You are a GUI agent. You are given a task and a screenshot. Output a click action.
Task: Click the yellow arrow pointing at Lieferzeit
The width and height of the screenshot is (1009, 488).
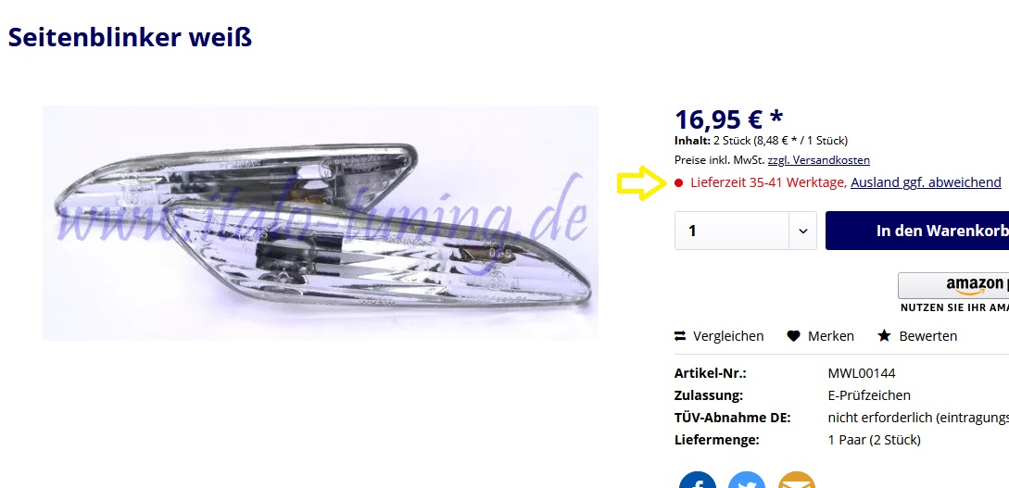(x=641, y=183)
